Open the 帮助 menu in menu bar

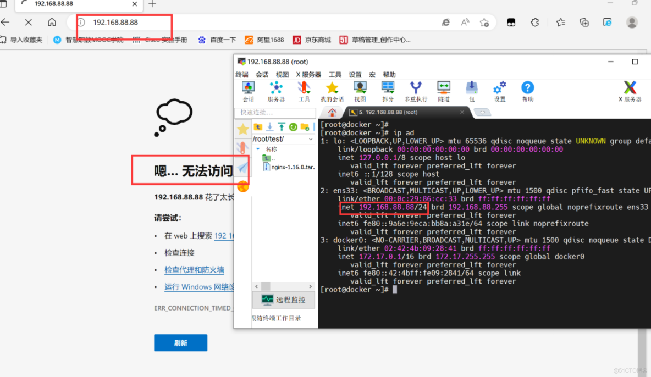tap(389, 75)
